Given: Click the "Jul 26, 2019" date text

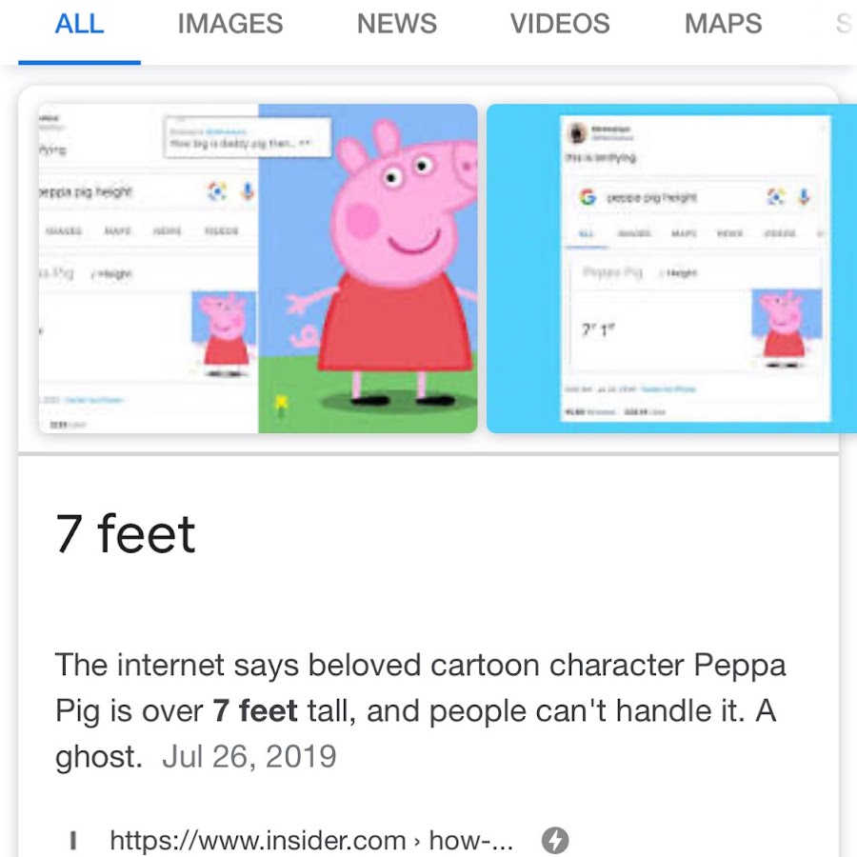Looking at the screenshot, I should (x=249, y=757).
